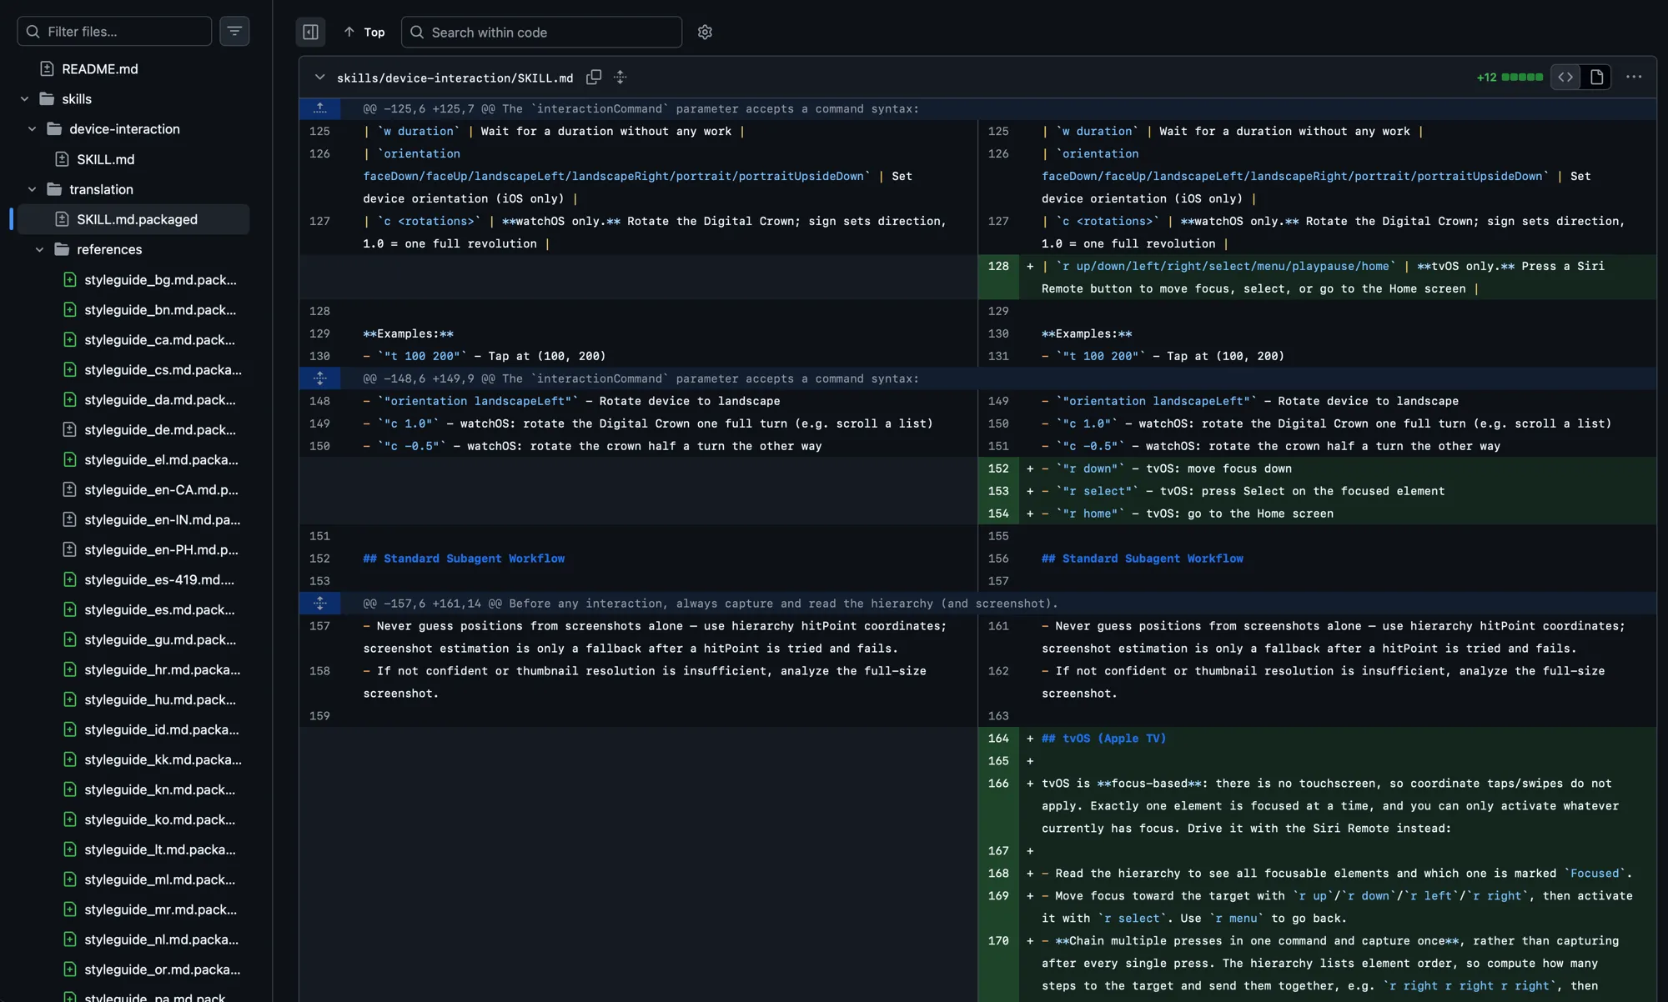
Task: Click added line number 170
Action: [x=998, y=941]
